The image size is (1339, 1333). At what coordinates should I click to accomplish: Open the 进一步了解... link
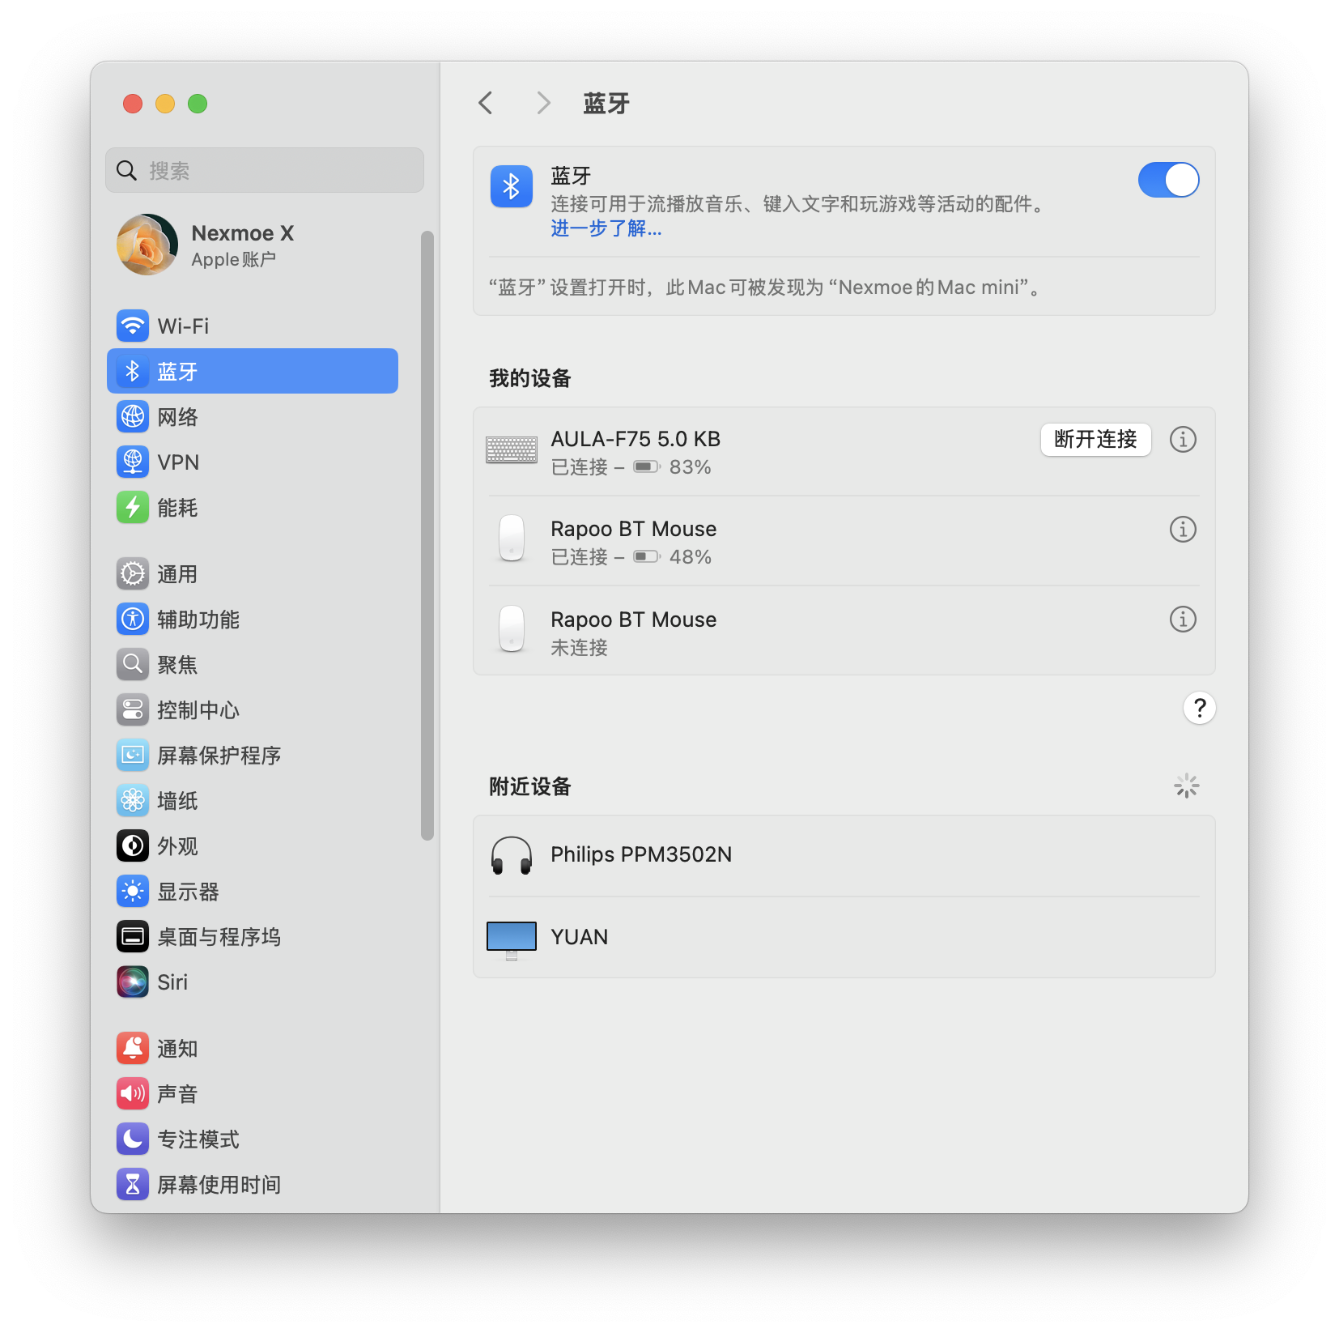[x=606, y=228]
